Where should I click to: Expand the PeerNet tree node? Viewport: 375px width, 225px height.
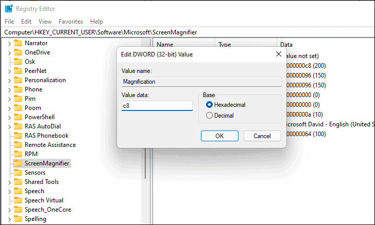tap(9, 71)
